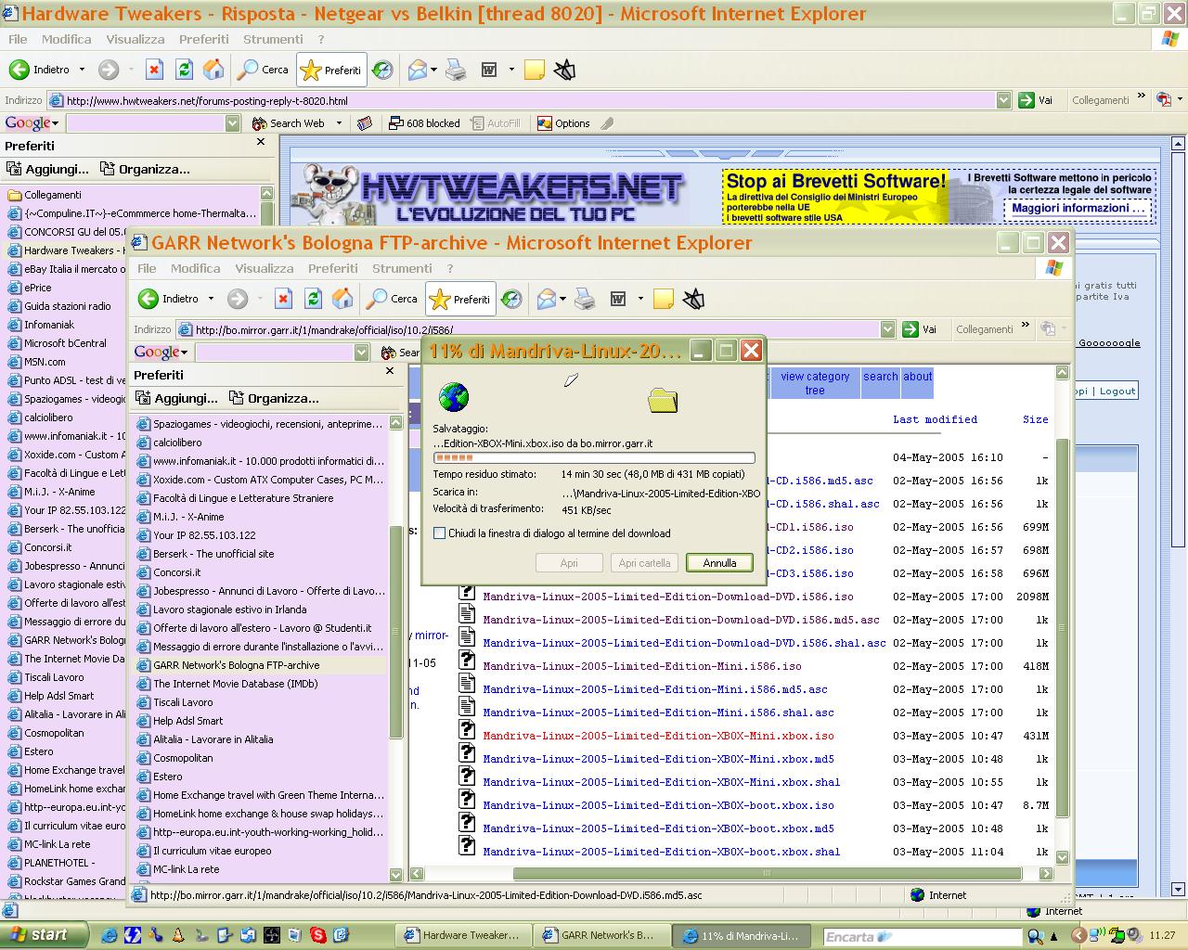
Task: Open address dropdown in GARR window
Action: click(887, 329)
